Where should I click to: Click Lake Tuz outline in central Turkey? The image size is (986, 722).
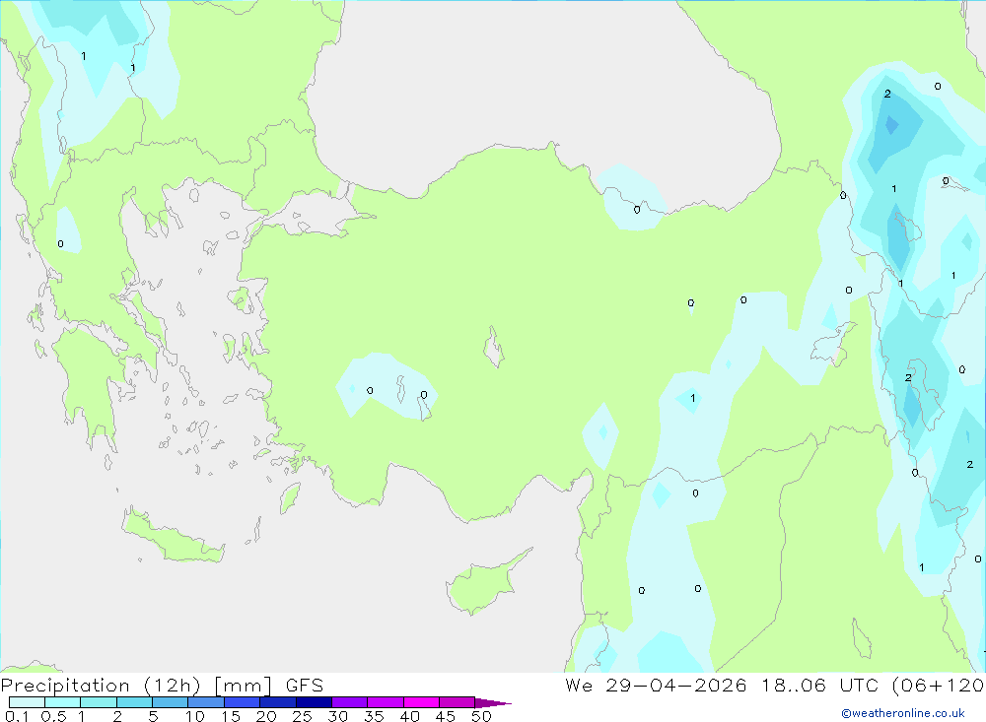point(494,347)
